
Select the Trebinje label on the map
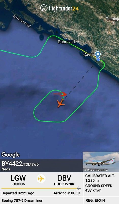coord(112,19)
